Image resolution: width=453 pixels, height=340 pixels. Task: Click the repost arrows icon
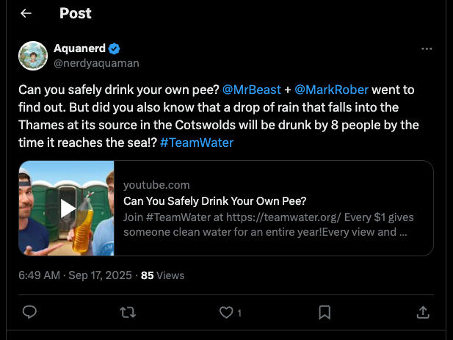128,312
